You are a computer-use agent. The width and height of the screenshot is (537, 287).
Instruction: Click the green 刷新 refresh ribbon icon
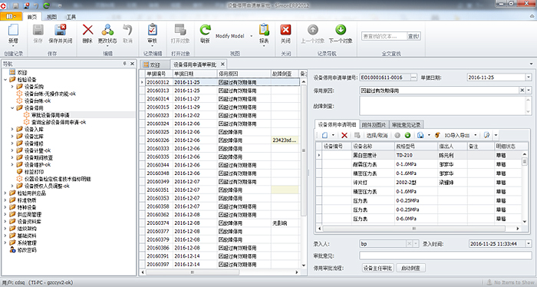[205, 30]
